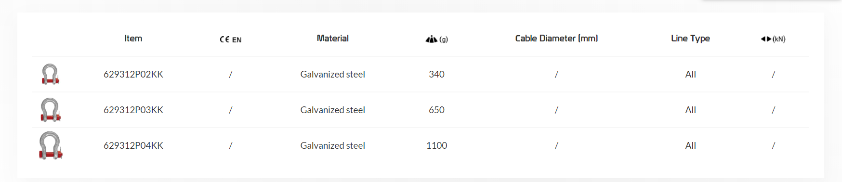Screen dimensions: 842x182
Task: Click the 629312P04KK shackle thumbnail image
Action: (51, 145)
